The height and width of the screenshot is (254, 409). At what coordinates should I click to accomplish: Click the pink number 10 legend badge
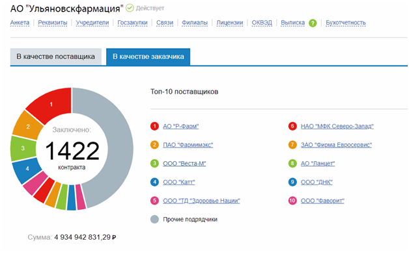tap(292, 201)
